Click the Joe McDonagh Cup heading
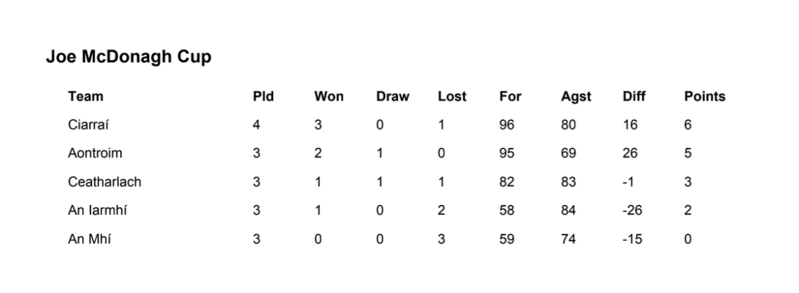 tap(129, 57)
